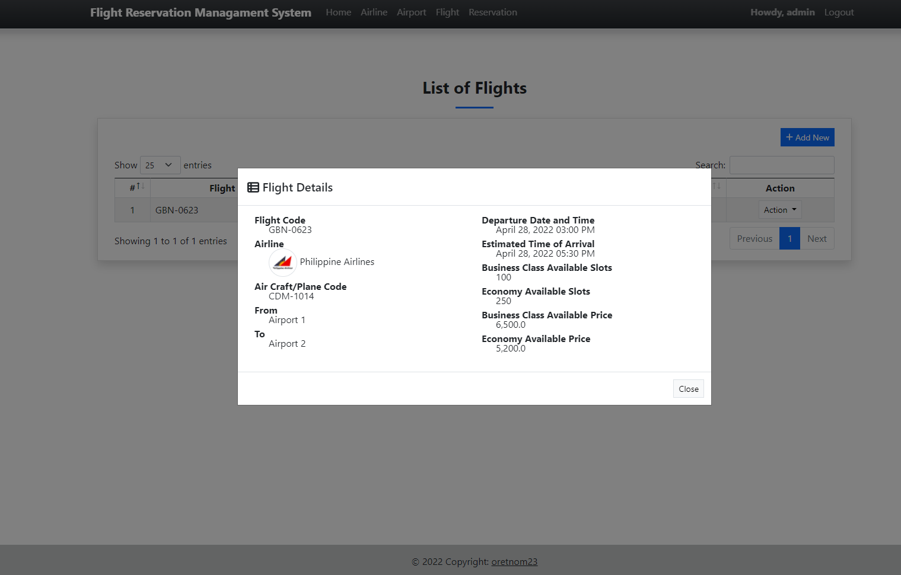This screenshot has width=901, height=575.
Task: Open the Airport navigation link
Action: (x=412, y=12)
